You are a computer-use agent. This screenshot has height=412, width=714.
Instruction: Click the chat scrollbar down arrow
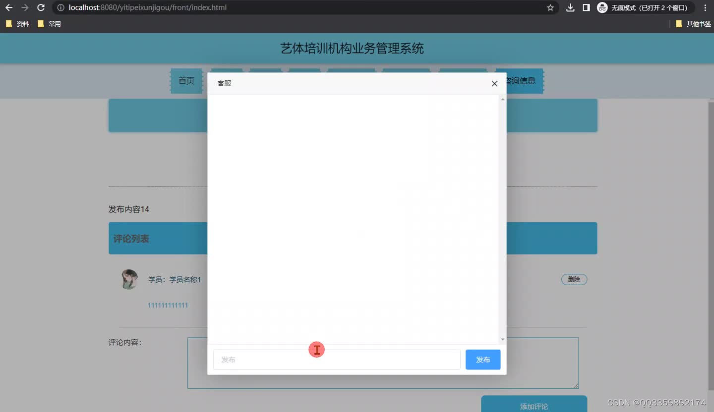pyautogui.click(x=503, y=339)
